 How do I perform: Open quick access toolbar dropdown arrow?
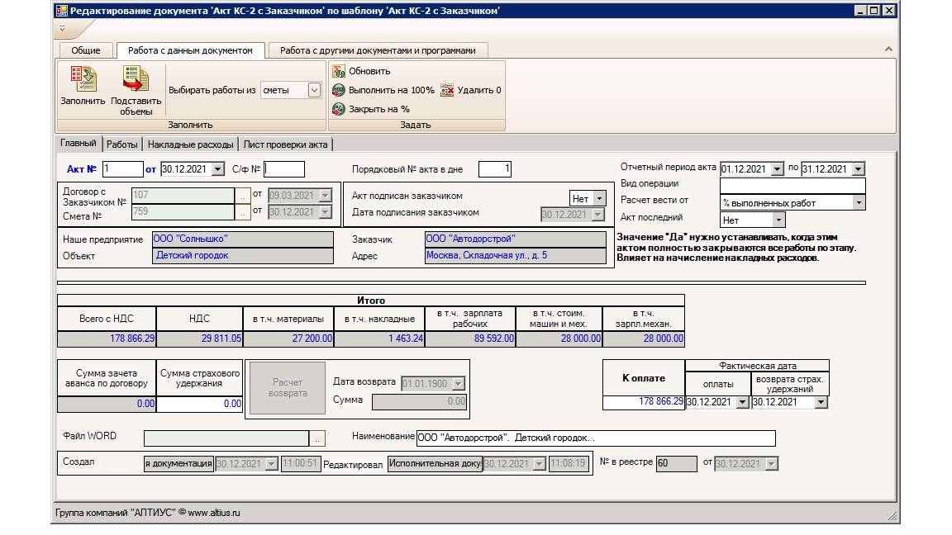pyautogui.click(x=63, y=28)
